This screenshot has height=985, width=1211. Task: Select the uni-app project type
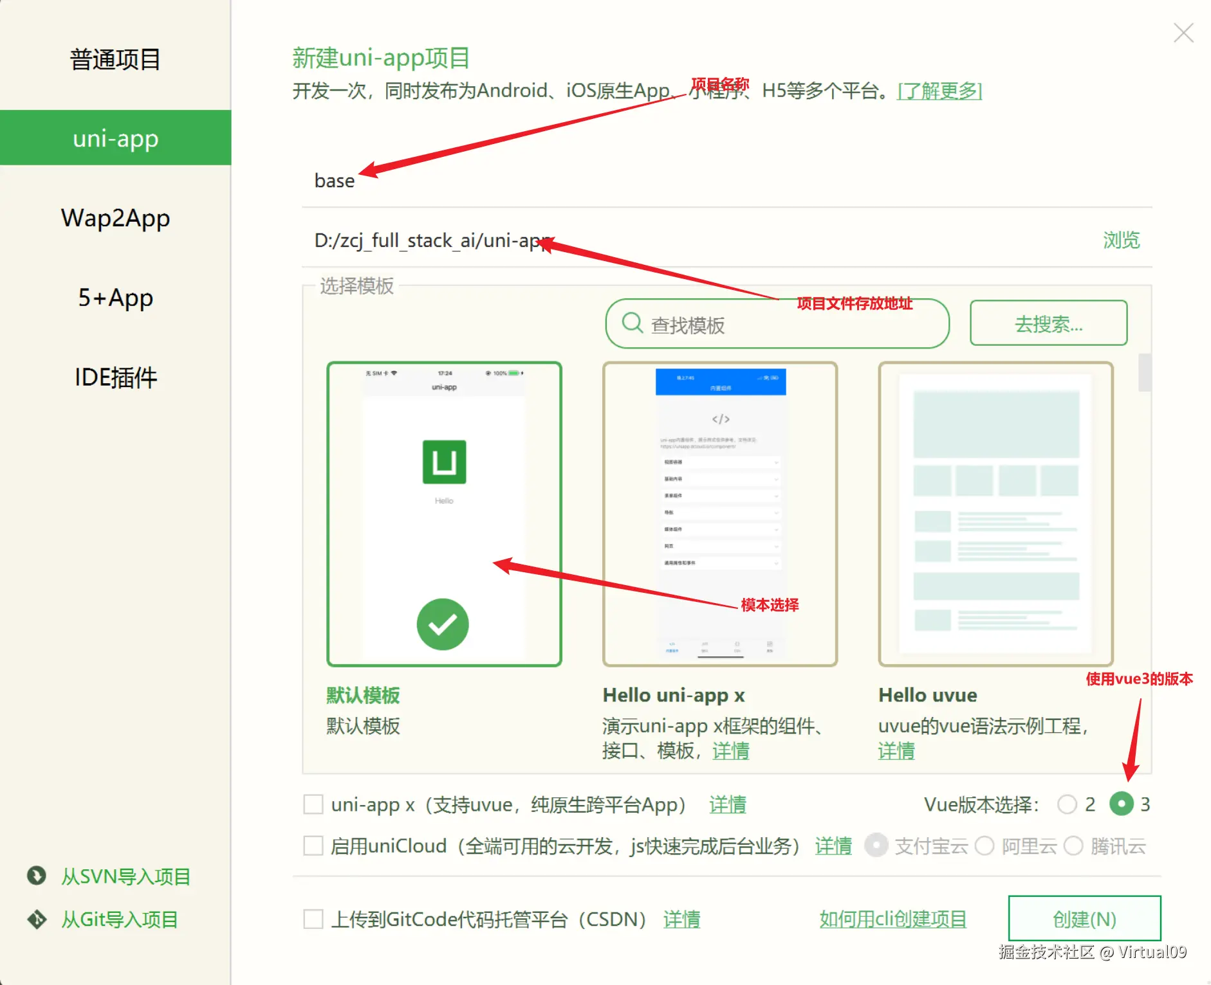(115, 138)
